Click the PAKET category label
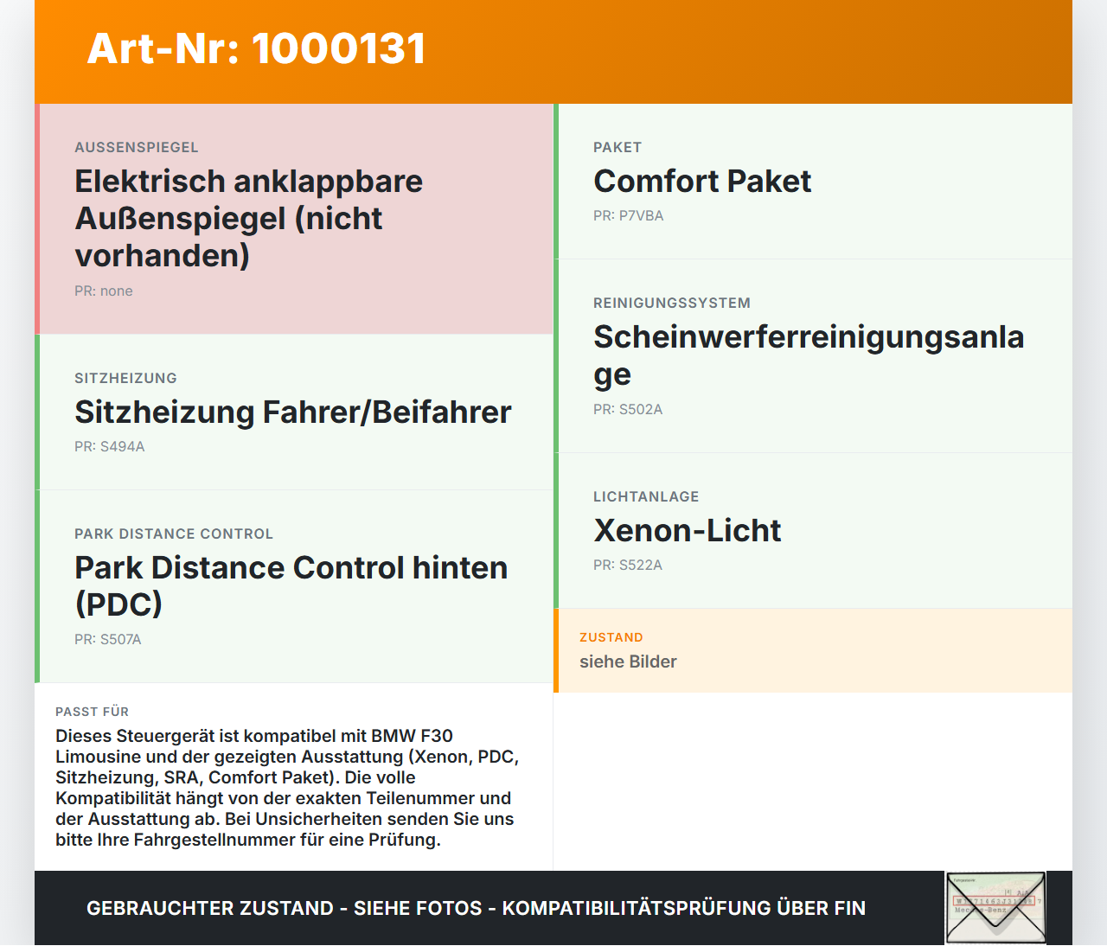 pos(617,147)
